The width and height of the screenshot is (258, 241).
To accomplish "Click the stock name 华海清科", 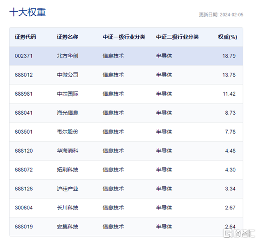I will coord(68,151).
